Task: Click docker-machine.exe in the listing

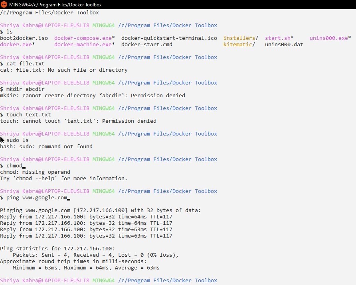Action: coord(85,44)
